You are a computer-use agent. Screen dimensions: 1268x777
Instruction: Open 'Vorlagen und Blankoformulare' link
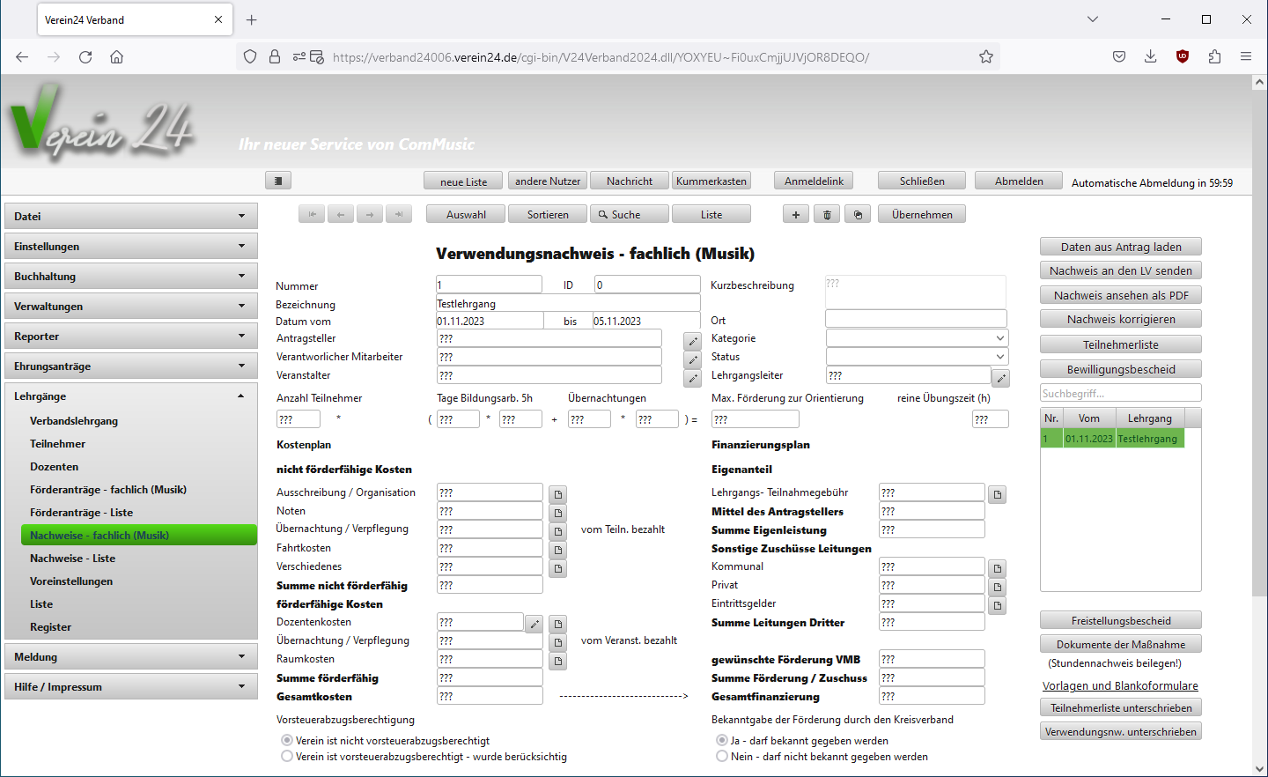pos(1120,685)
